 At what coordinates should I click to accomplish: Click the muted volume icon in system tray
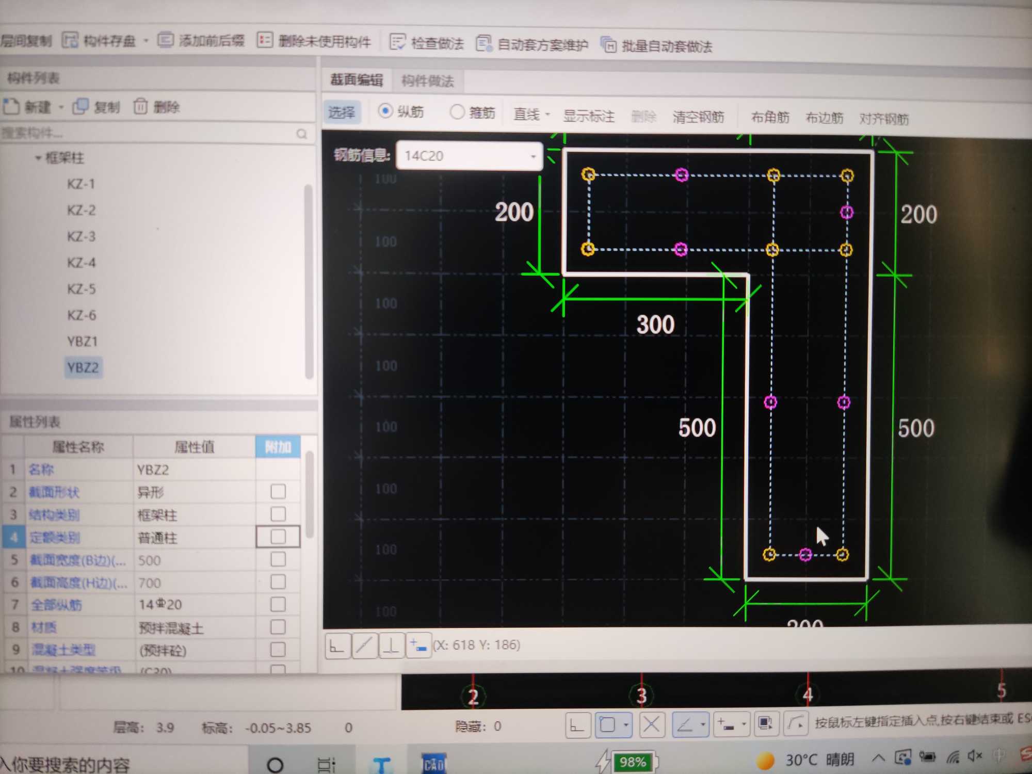click(974, 756)
